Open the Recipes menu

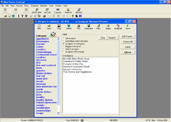[20, 6]
